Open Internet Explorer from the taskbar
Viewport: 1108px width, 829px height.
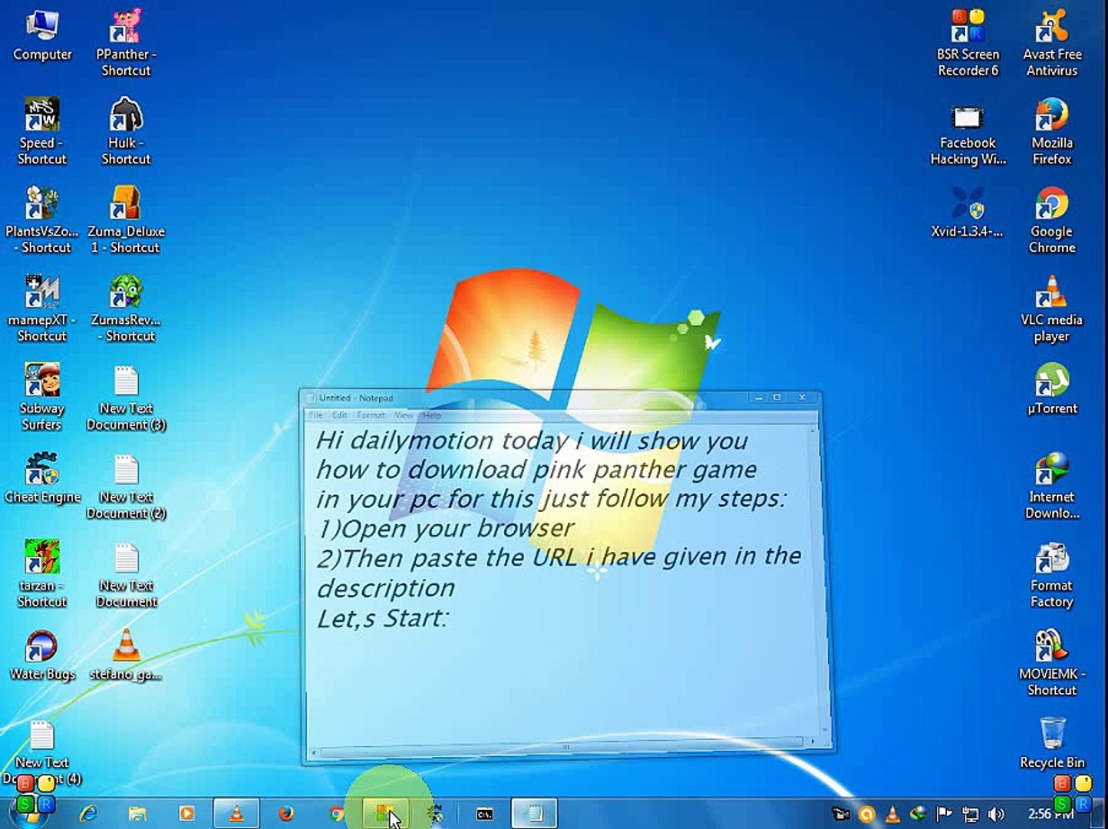[89, 814]
